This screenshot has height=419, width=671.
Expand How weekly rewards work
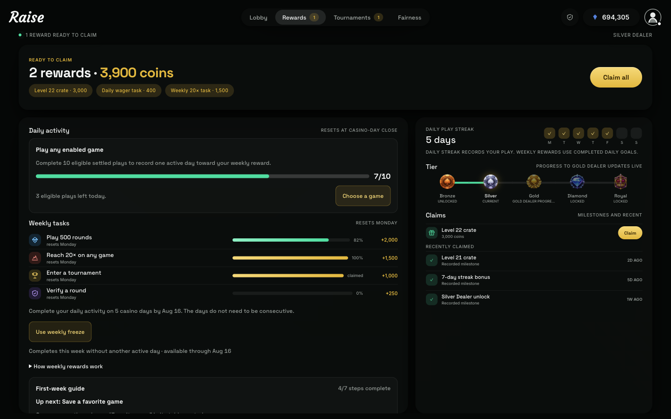66,366
